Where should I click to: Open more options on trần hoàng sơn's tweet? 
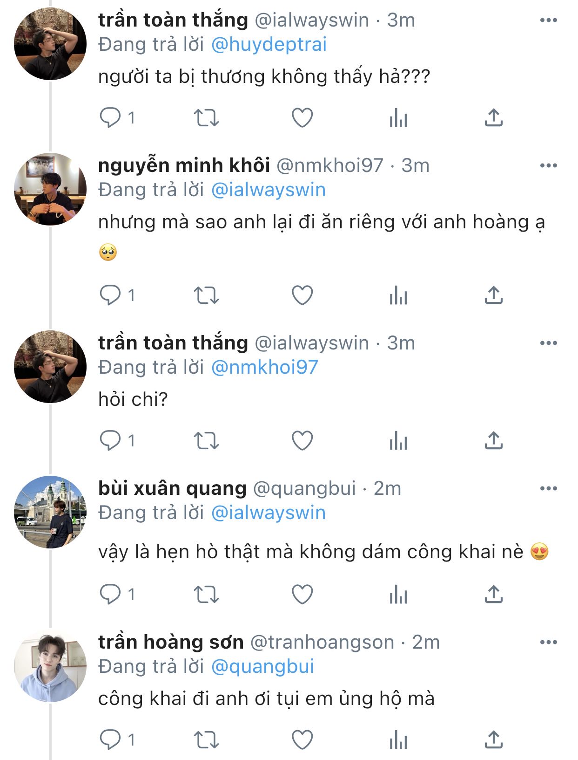coord(548,642)
